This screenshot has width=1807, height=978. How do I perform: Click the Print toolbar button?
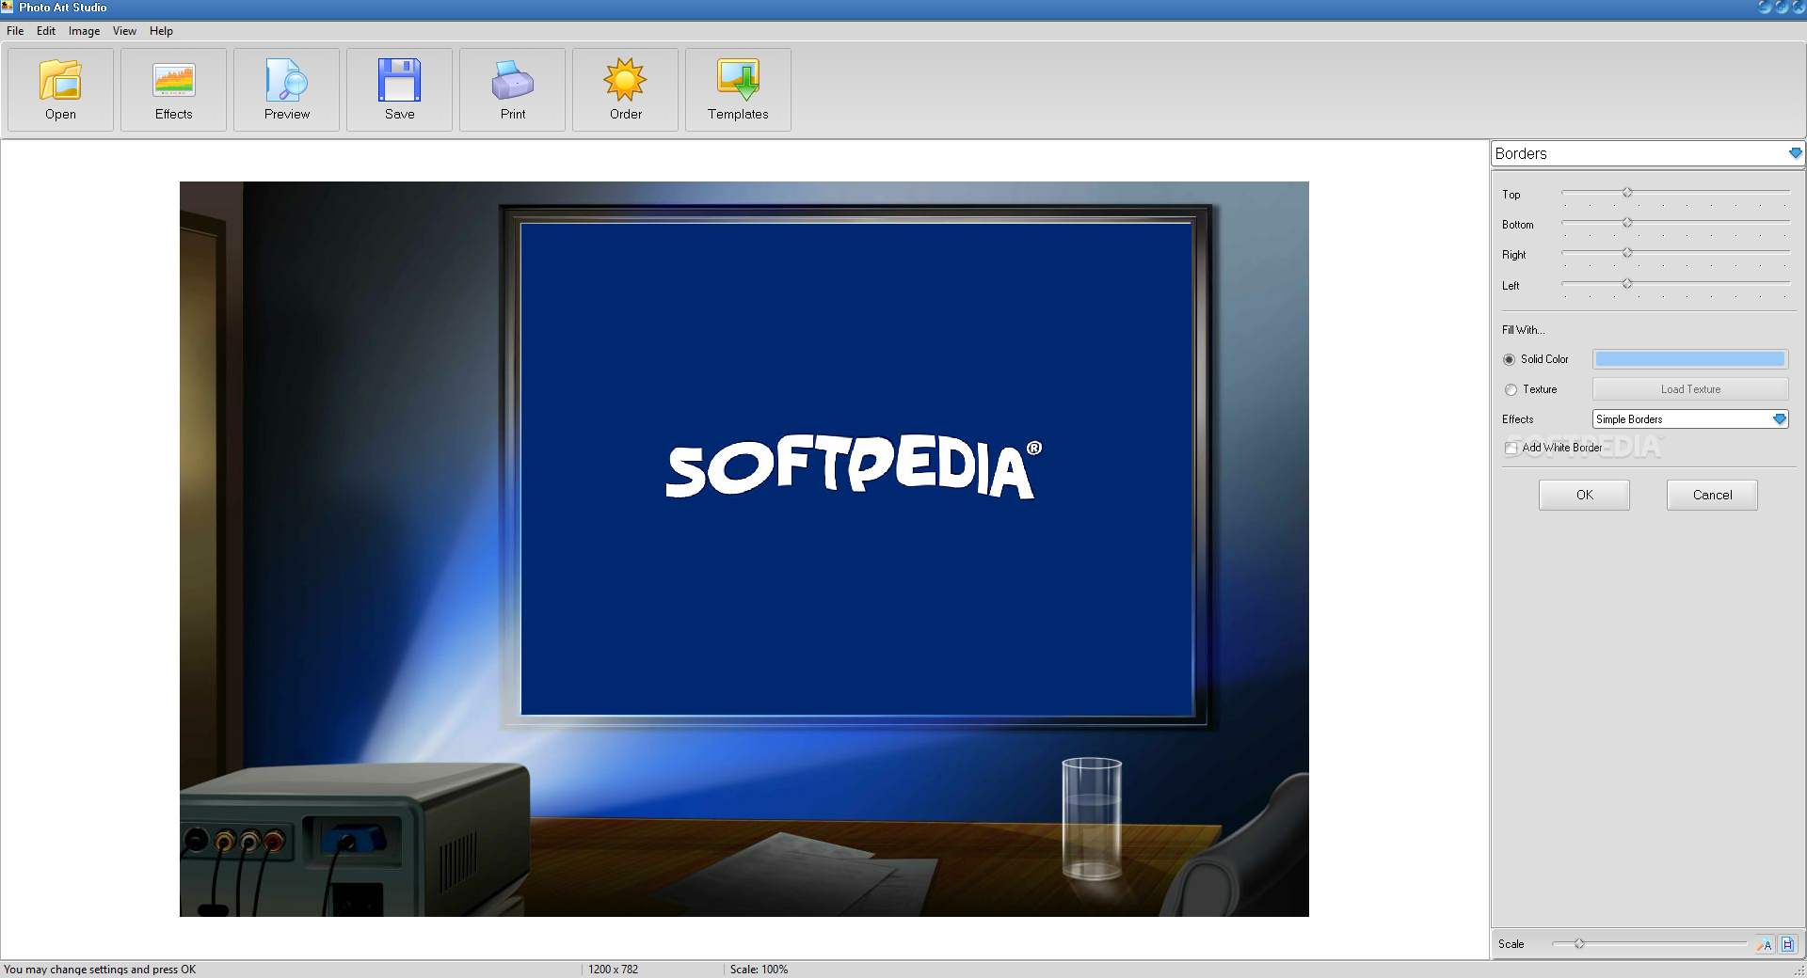coord(512,89)
